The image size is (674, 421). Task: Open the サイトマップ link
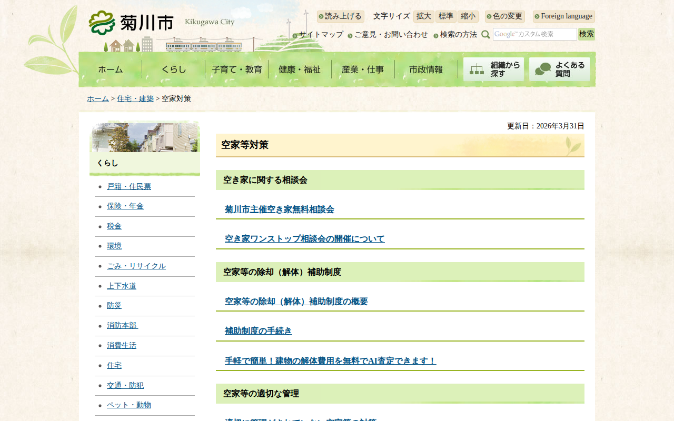[321, 35]
